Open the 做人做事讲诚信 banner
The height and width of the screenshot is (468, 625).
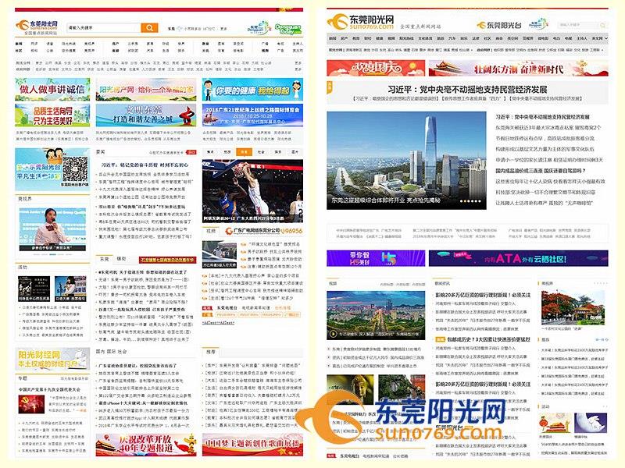coord(52,90)
